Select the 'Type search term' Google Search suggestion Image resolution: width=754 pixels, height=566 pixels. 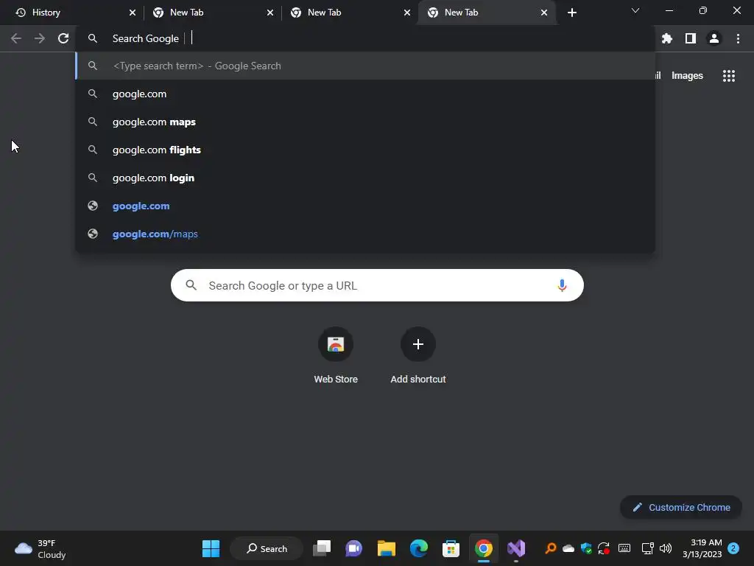click(365, 66)
